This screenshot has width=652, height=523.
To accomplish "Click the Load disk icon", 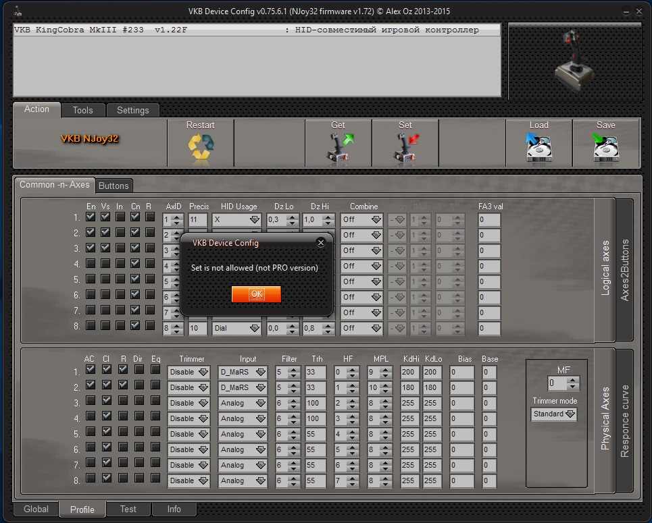I will click(539, 148).
